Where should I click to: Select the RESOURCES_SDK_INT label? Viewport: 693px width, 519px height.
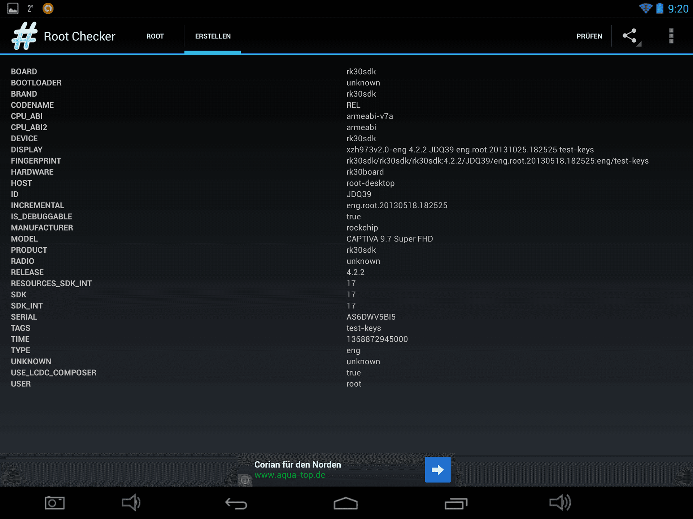click(x=51, y=284)
